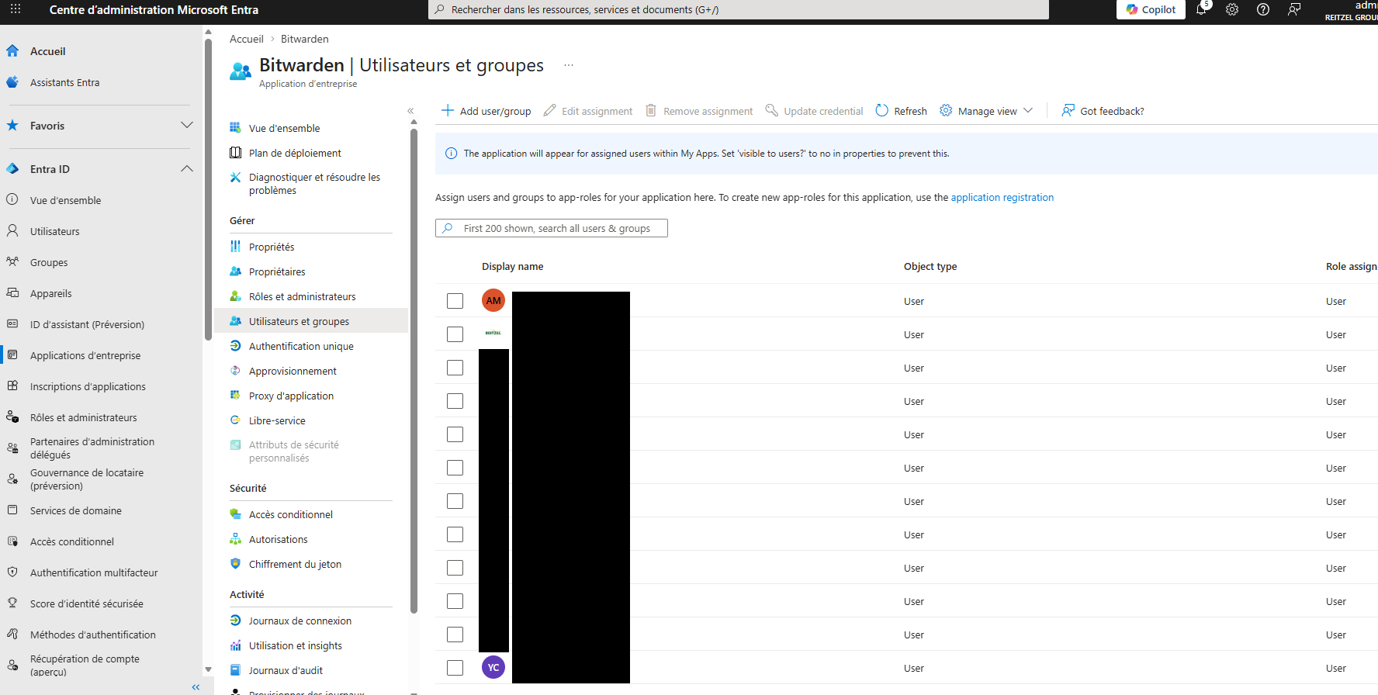Open the settings gear icon
This screenshot has width=1378, height=695.
1232,9
